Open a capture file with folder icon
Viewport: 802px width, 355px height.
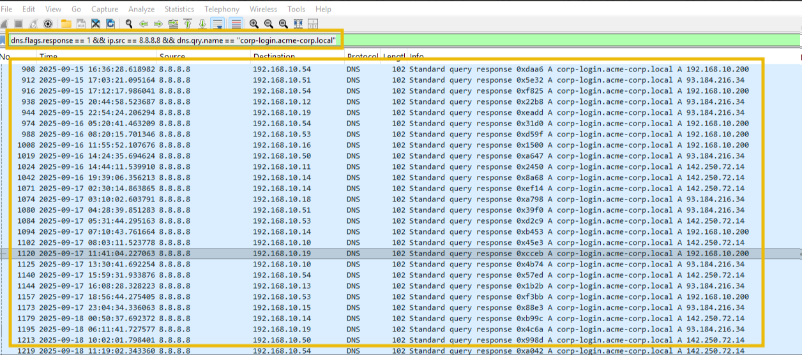point(66,24)
